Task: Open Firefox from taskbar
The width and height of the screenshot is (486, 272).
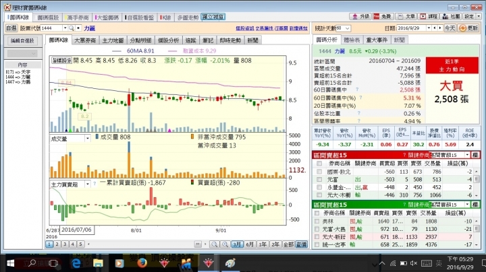Action: 142,263
